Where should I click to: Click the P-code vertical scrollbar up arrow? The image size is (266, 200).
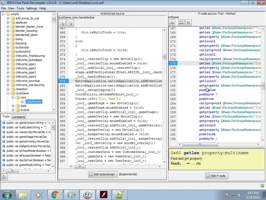[x=263, y=29]
